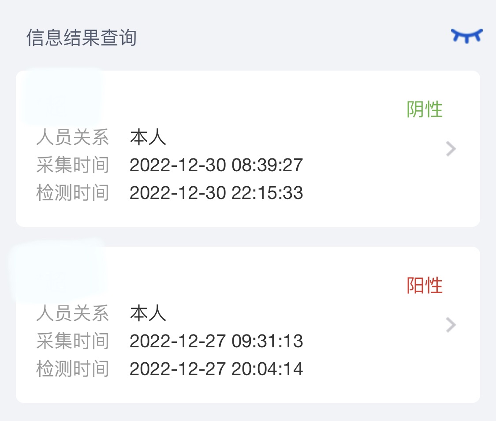This screenshot has width=496, height=421.
Task: Toggle the closed-eye visibility icon
Action: tap(466, 36)
